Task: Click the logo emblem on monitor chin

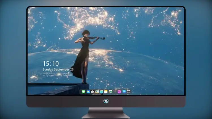Action: [x=106, y=102]
